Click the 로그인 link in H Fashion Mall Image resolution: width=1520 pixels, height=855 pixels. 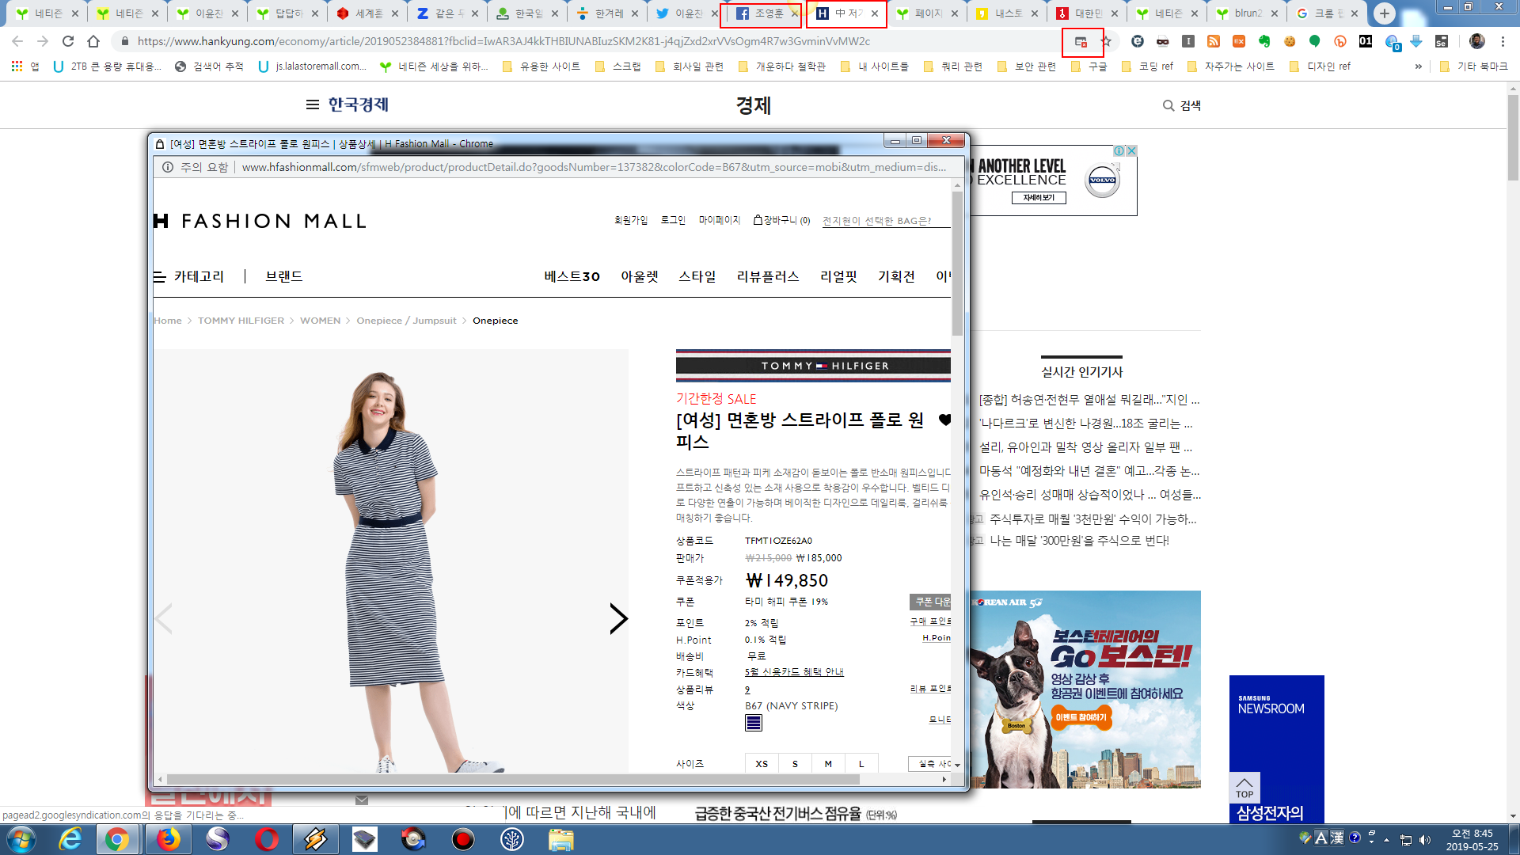673,220
